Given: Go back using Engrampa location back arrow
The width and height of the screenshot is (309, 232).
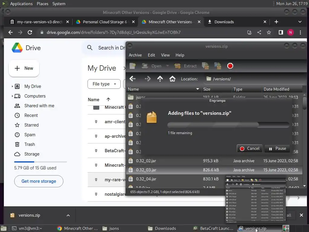Looking at the screenshot, I should point(132,79).
